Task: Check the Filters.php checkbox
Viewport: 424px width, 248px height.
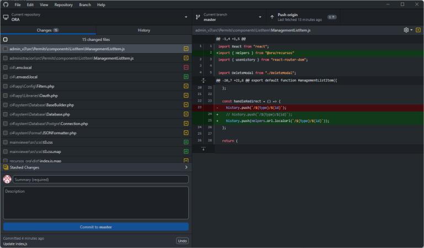Action: click(x=6, y=86)
